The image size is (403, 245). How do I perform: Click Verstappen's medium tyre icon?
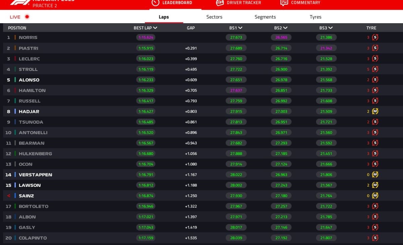[x=375, y=175]
